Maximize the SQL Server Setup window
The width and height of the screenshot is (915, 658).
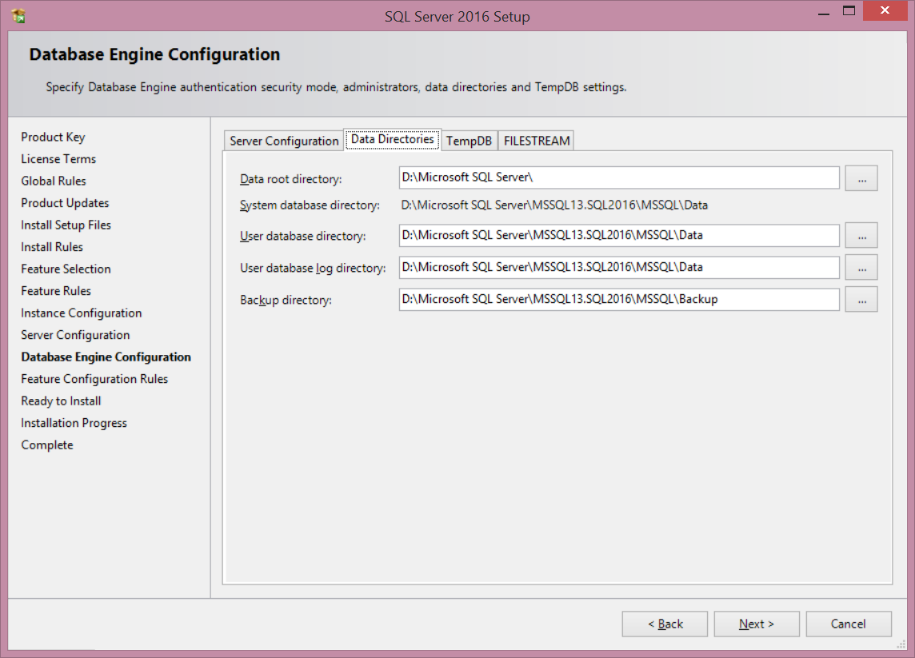coord(849,11)
